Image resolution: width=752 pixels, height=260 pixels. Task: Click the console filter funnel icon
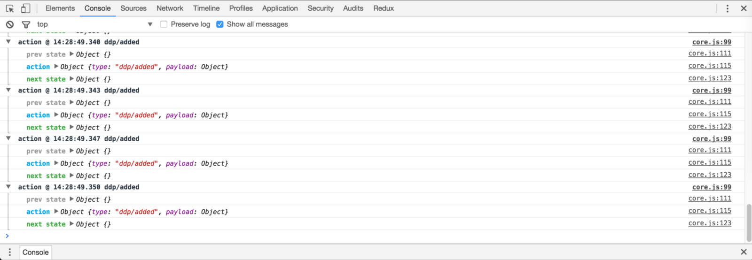tap(26, 24)
